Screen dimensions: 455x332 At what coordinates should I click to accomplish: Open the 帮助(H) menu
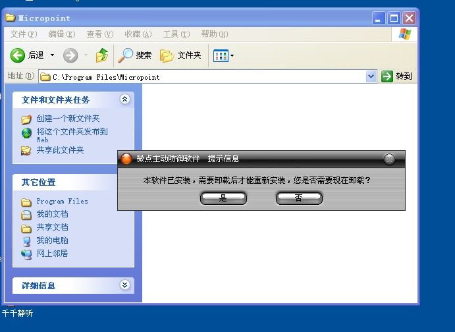(215, 34)
